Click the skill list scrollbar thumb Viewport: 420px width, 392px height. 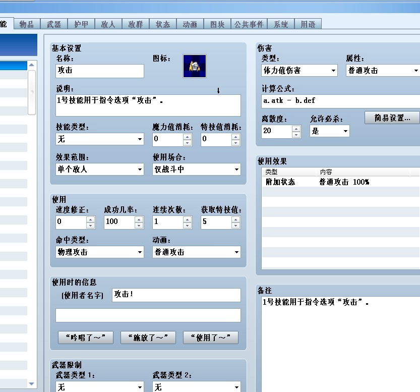click(x=32, y=92)
